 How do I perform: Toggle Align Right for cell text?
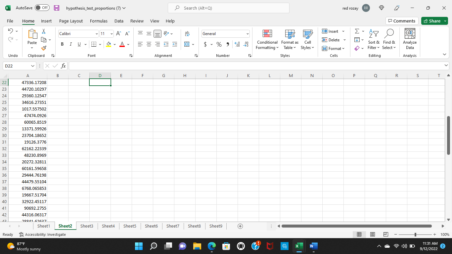(x=158, y=44)
